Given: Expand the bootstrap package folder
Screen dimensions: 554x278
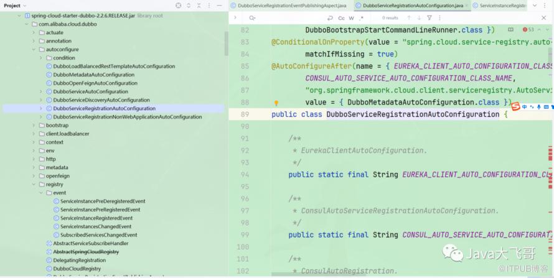Looking at the screenshot, I should point(34,125).
